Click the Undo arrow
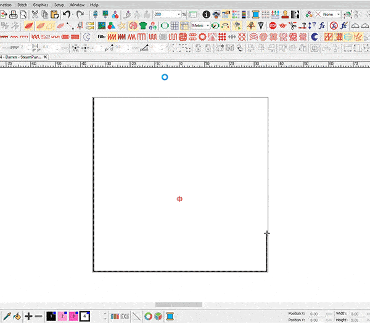Screen dimensions: 370x323 tap(67, 15)
